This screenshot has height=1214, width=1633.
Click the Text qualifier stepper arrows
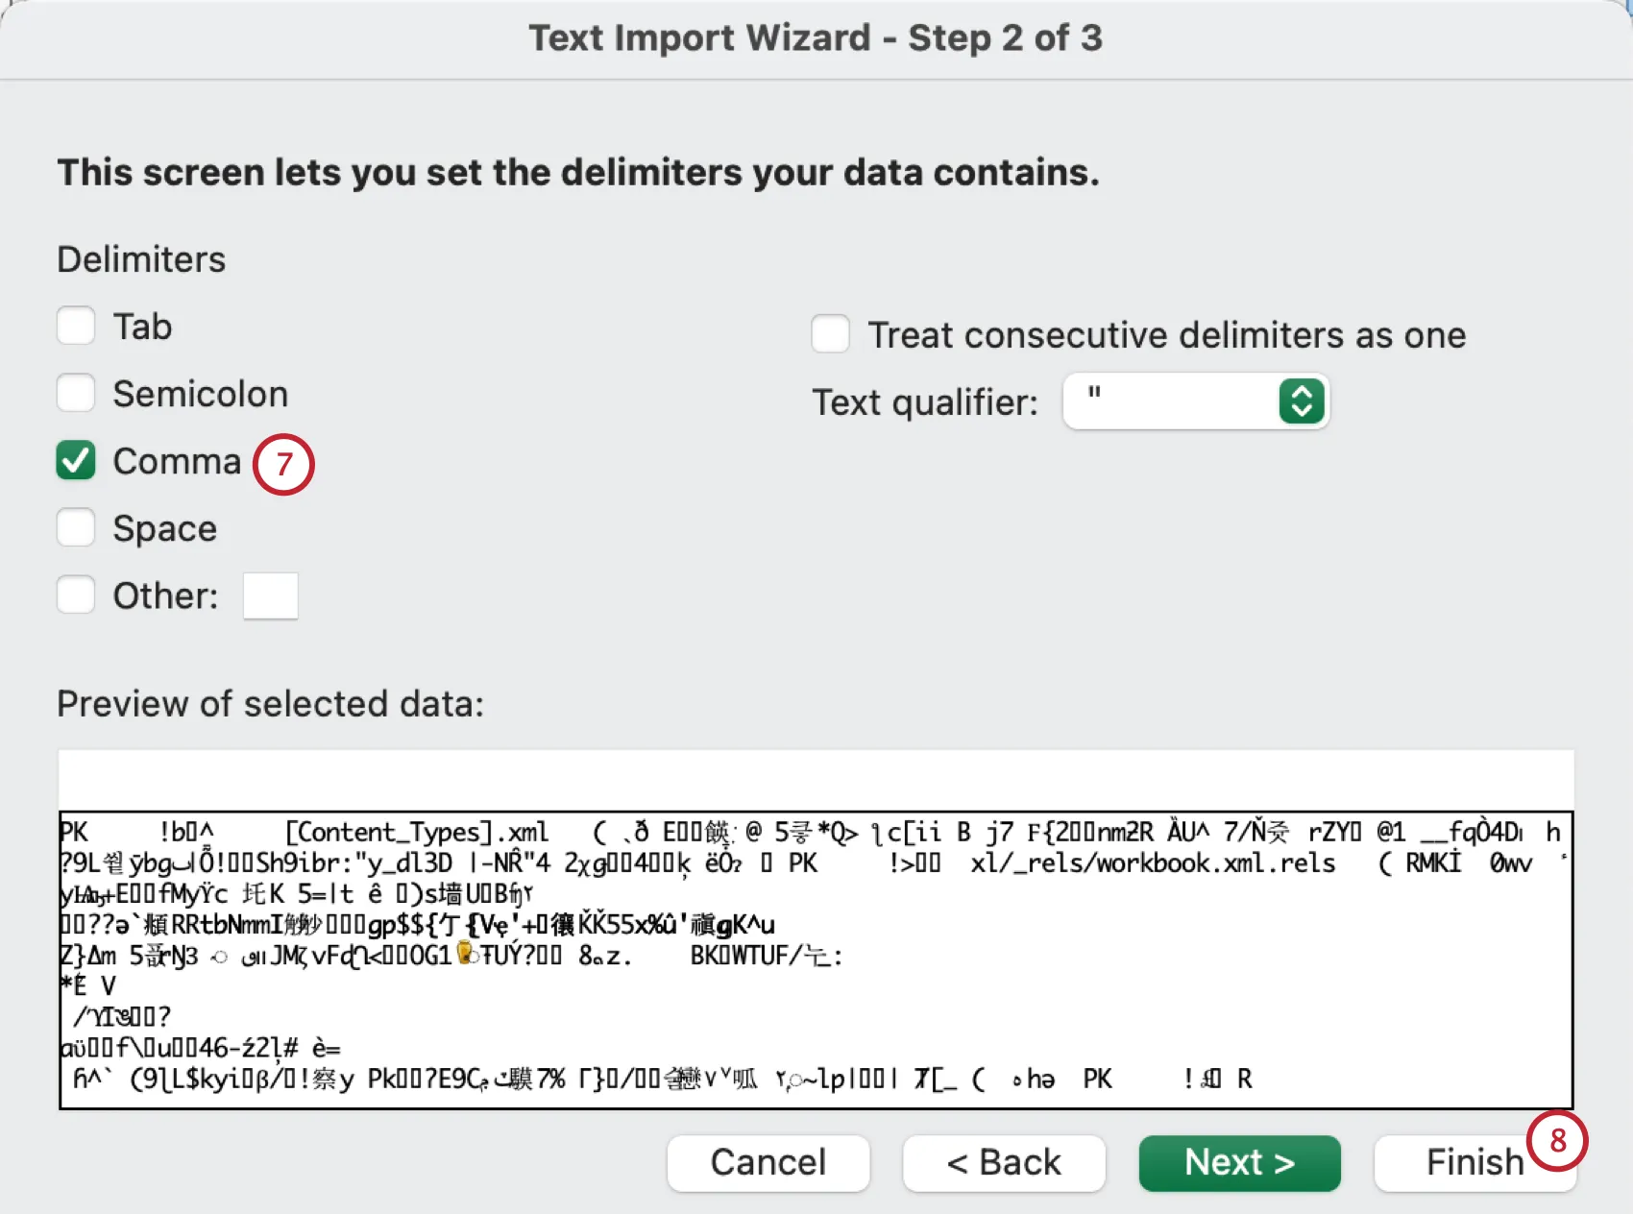tap(1303, 401)
